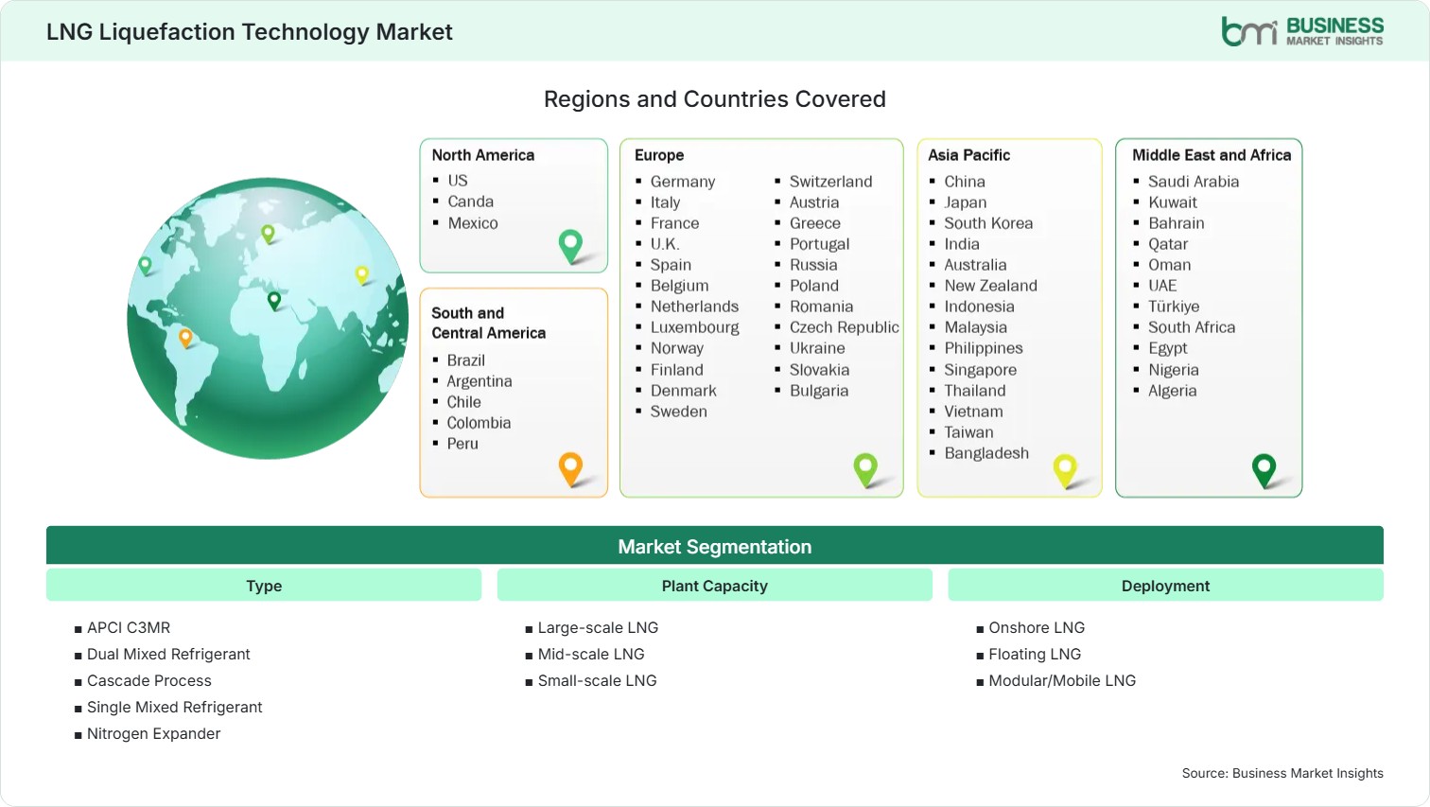Click 'Czech Republic' in Europe list
Screen dimensions: 1430x807
tap(845, 327)
